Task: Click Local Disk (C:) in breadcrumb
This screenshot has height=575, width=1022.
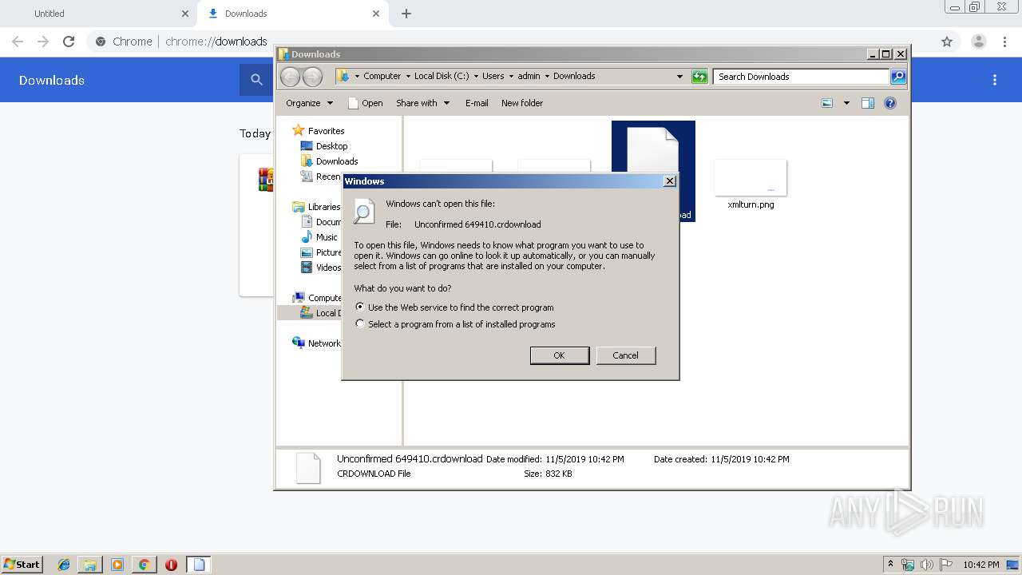Action: (442, 77)
